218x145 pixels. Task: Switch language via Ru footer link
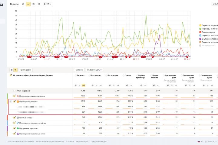200,142
